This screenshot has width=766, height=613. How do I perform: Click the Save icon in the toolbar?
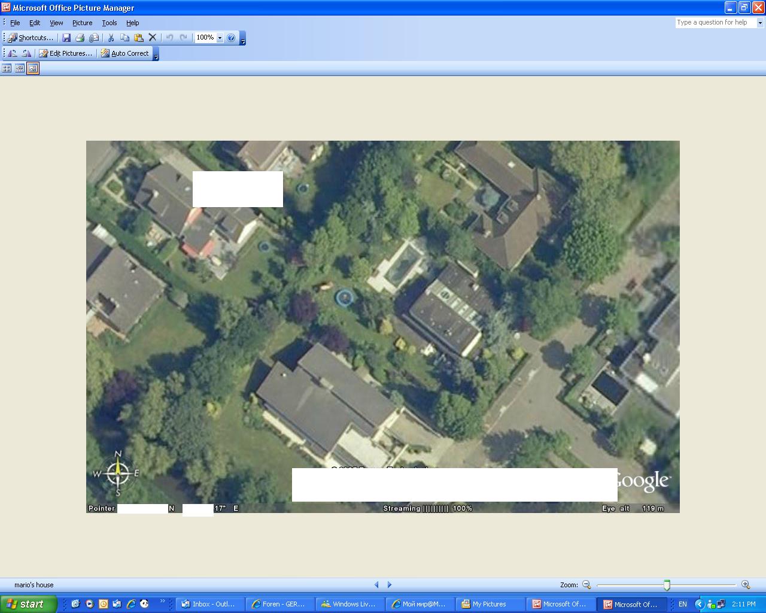66,38
